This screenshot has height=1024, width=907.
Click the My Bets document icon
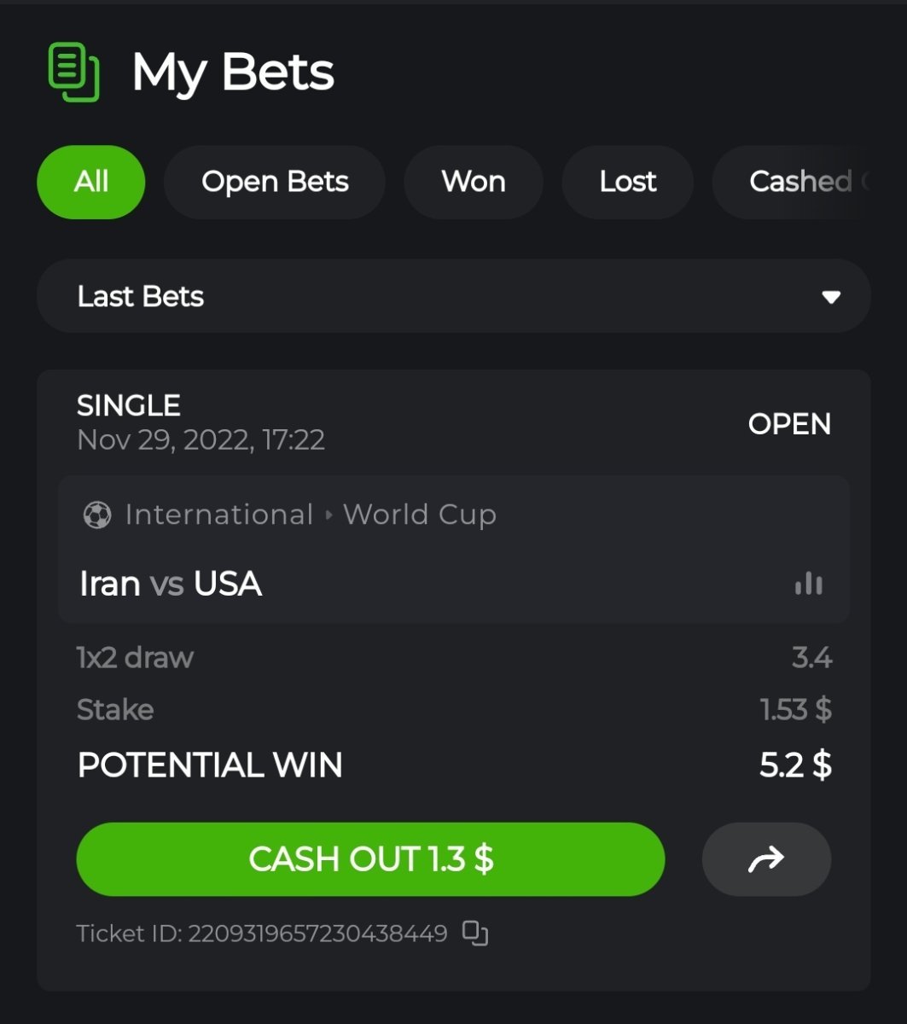point(73,73)
